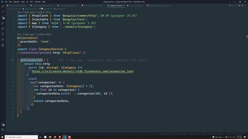Open the Terminal menu
The image size is (248, 139).
click(x=38, y=2)
